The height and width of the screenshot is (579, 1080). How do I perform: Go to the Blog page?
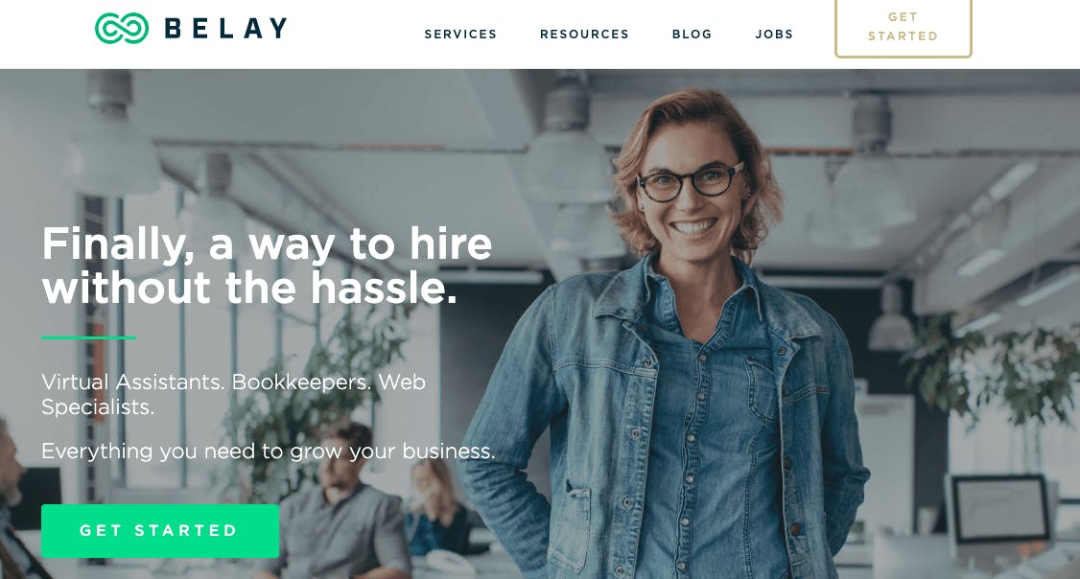click(692, 35)
